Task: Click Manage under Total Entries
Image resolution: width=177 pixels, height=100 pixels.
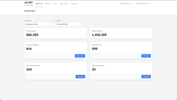Action: point(146,56)
